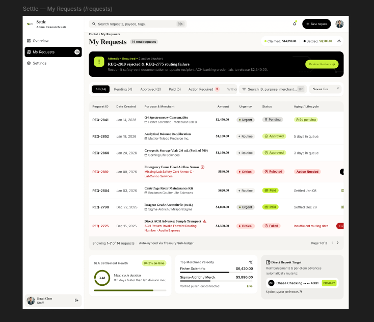Click the Direct Deposit Target icon
This screenshot has height=322, width=374.
click(x=268, y=262)
